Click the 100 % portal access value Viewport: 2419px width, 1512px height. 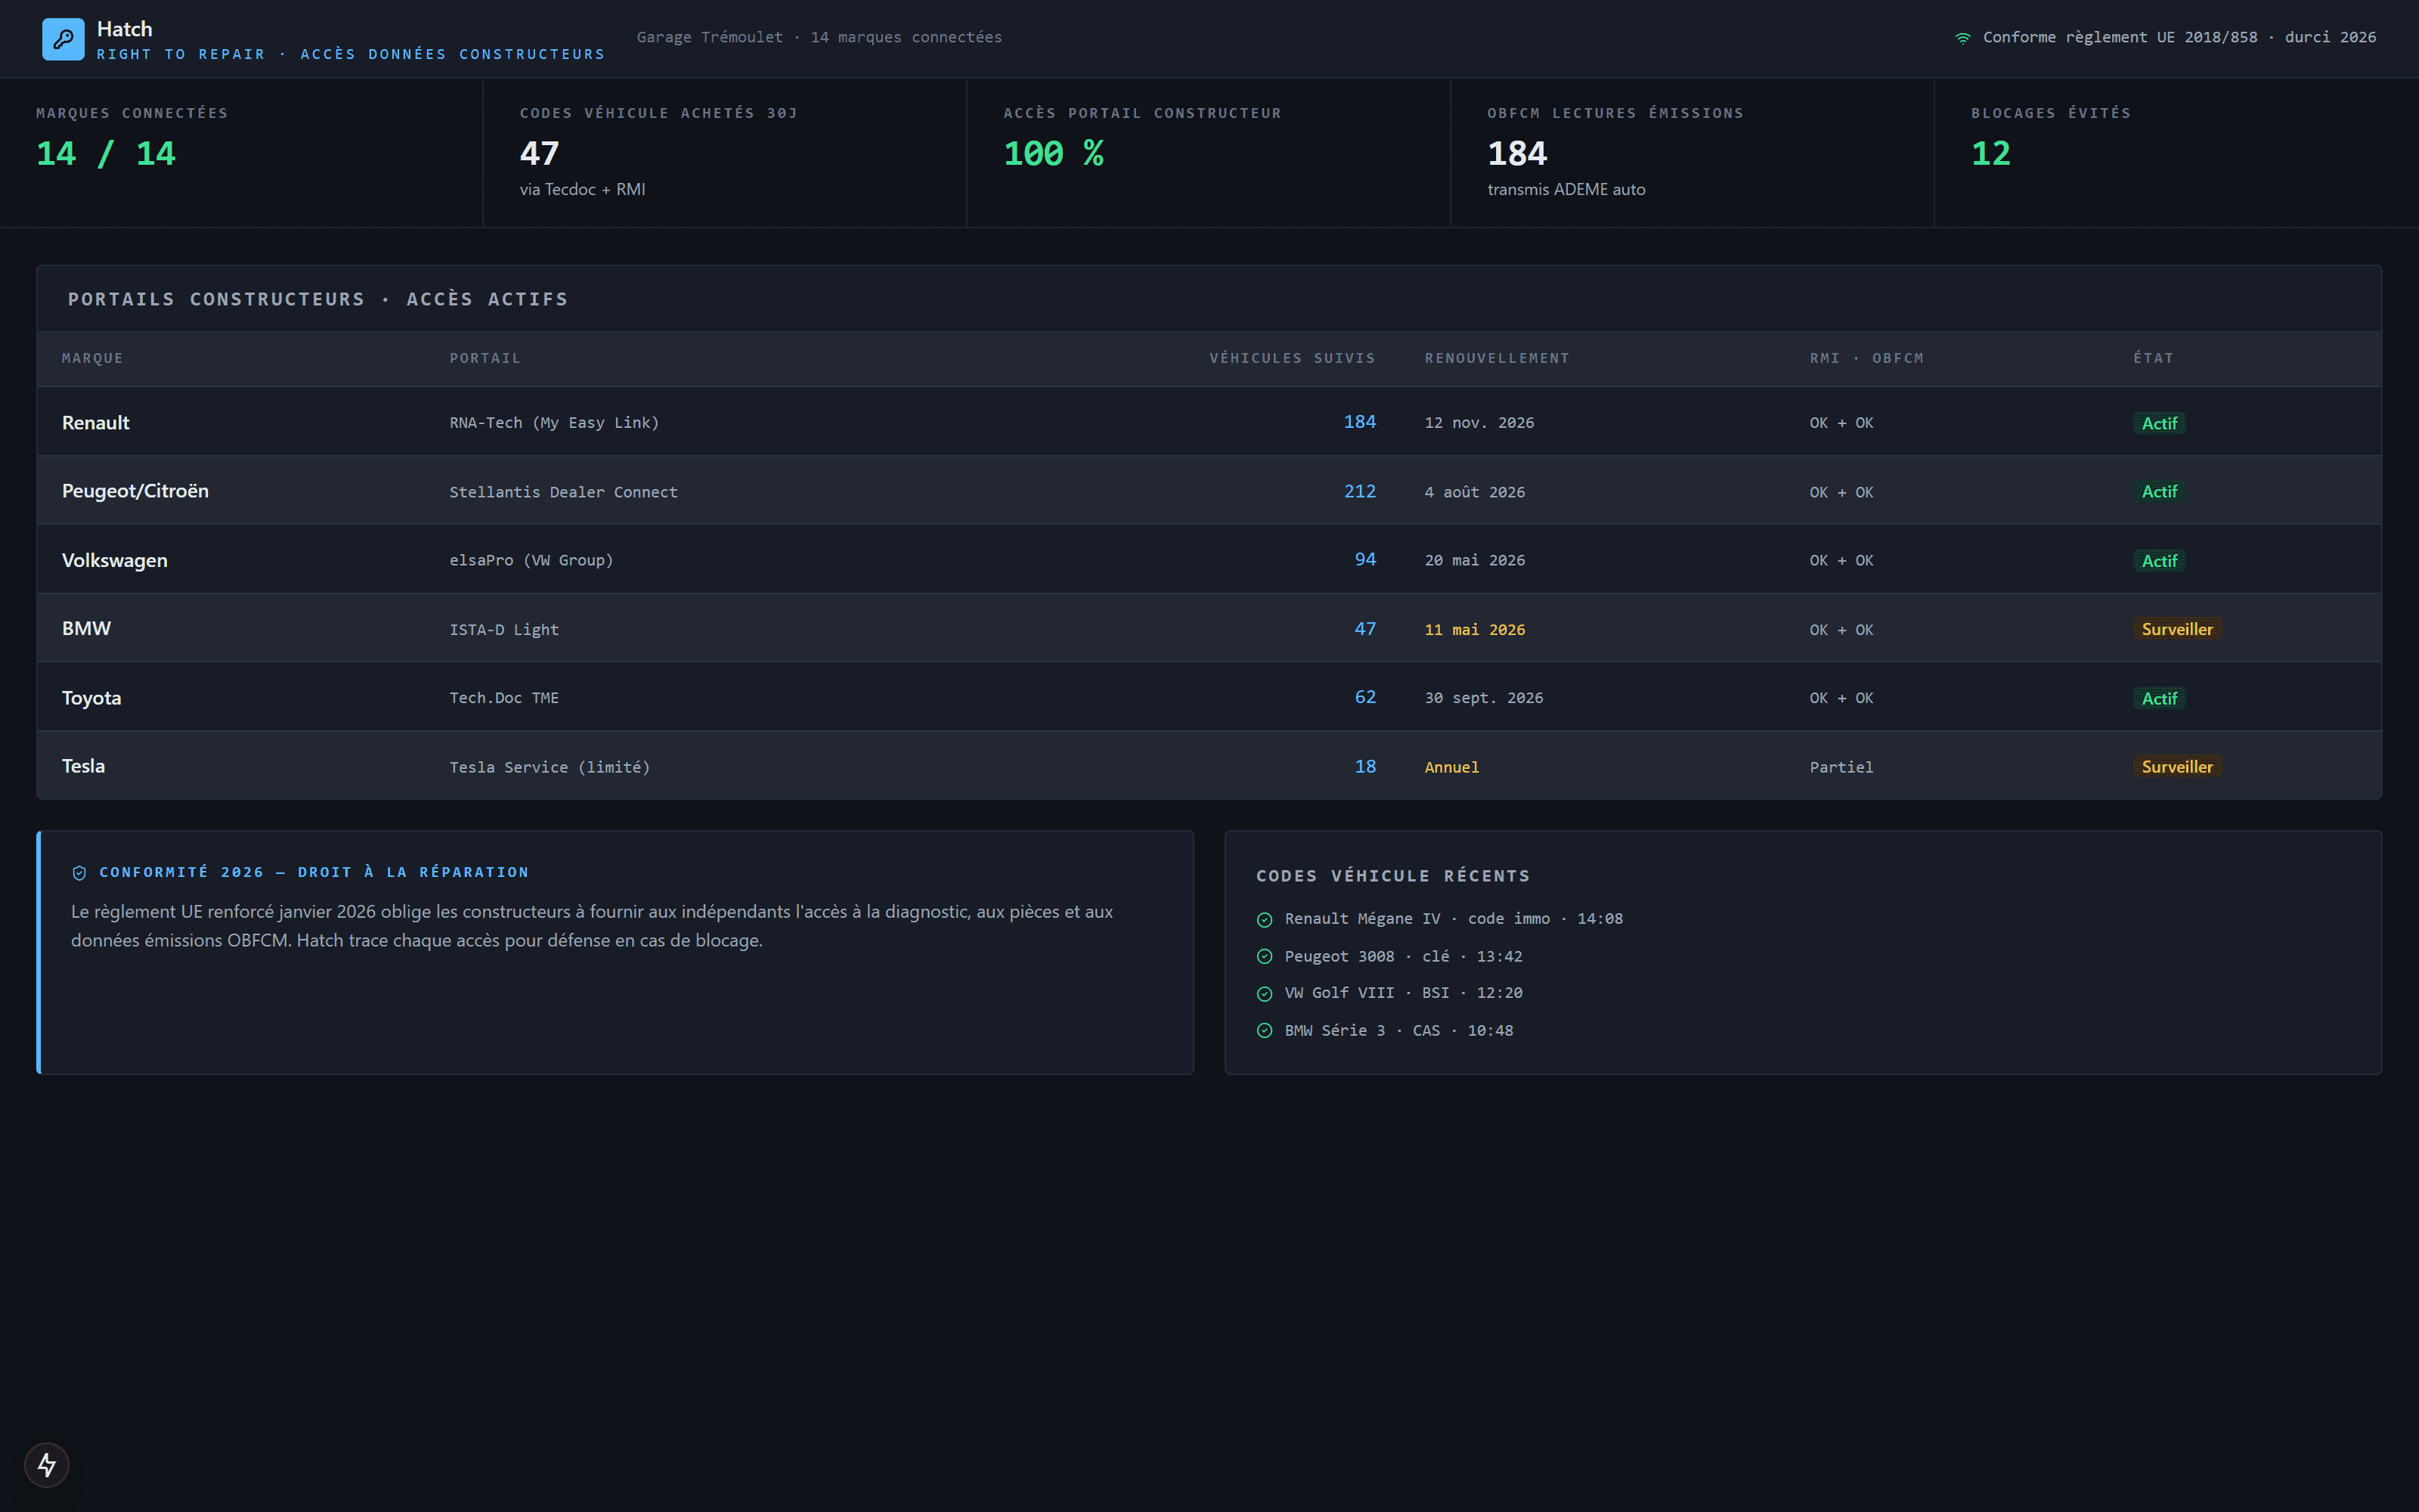click(x=1054, y=154)
